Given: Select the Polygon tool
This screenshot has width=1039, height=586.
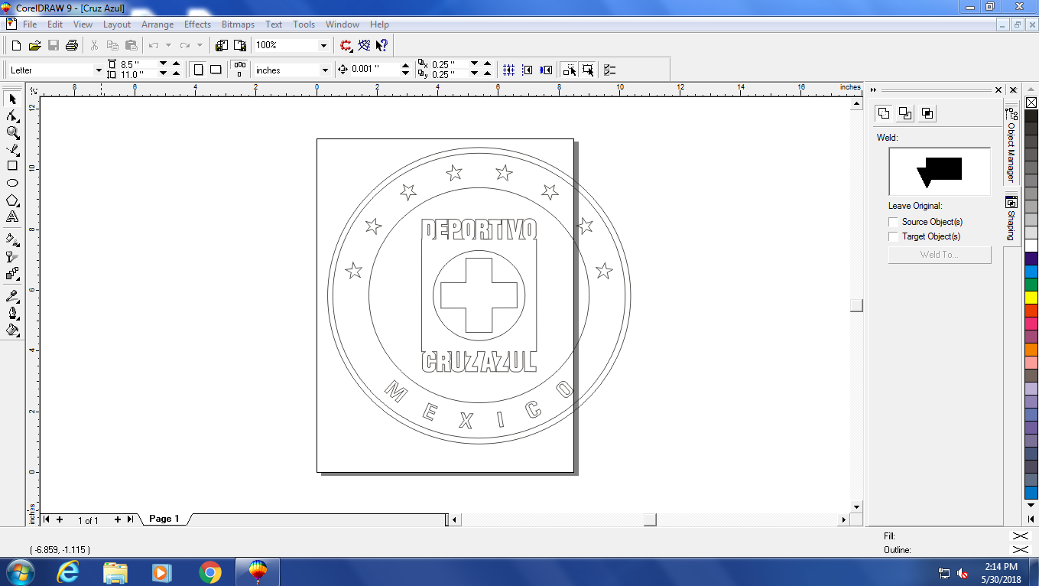Looking at the screenshot, I should point(12,200).
